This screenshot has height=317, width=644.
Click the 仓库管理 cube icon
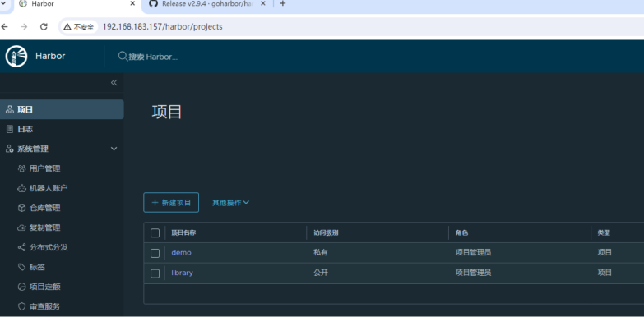click(x=21, y=208)
